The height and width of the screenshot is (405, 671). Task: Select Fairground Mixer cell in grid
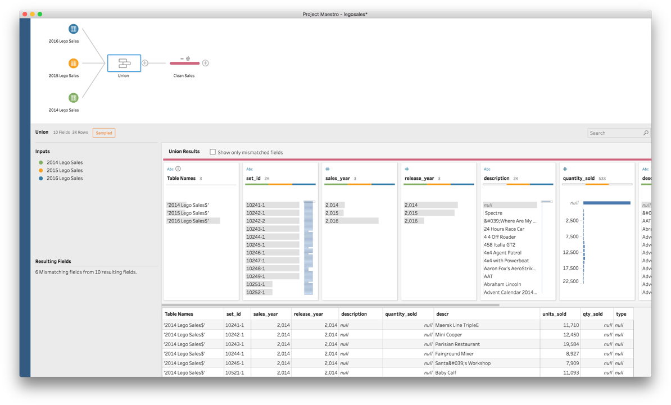pyautogui.click(x=487, y=354)
